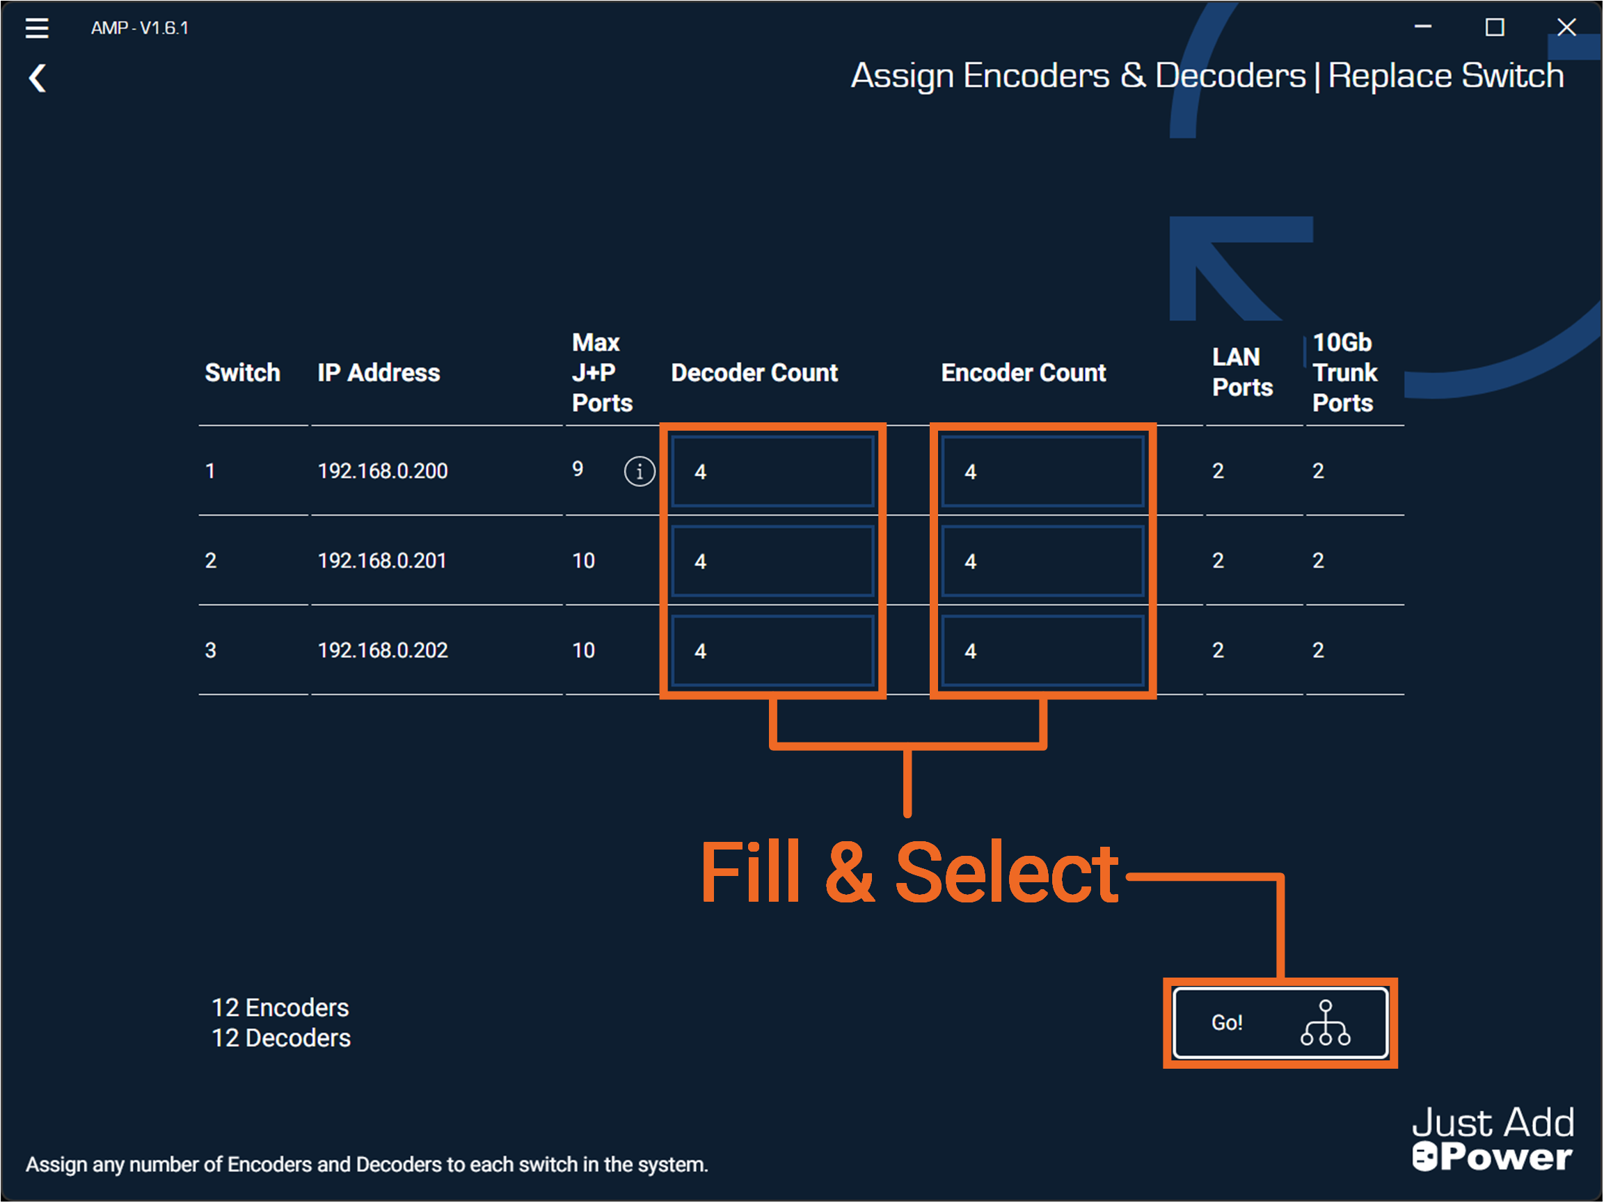Screen dimensions: 1604x1203
Task: Open the hamburger menu
Action: coord(36,28)
